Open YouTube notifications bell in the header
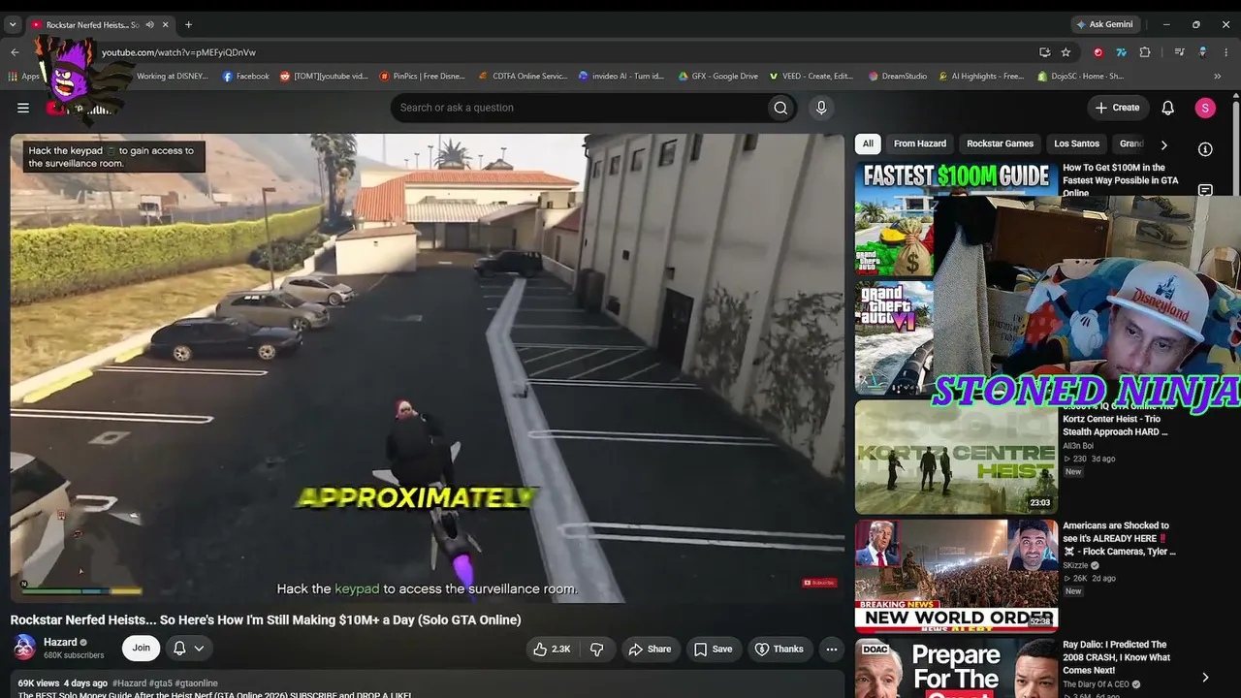This screenshot has height=698, width=1241. (1168, 108)
